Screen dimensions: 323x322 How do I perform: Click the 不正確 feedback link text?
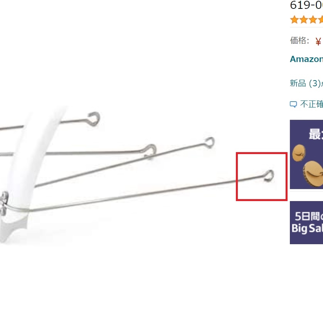[x=311, y=104]
